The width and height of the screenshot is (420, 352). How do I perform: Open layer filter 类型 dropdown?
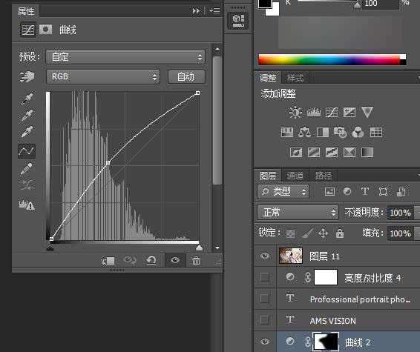click(x=283, y=191)
